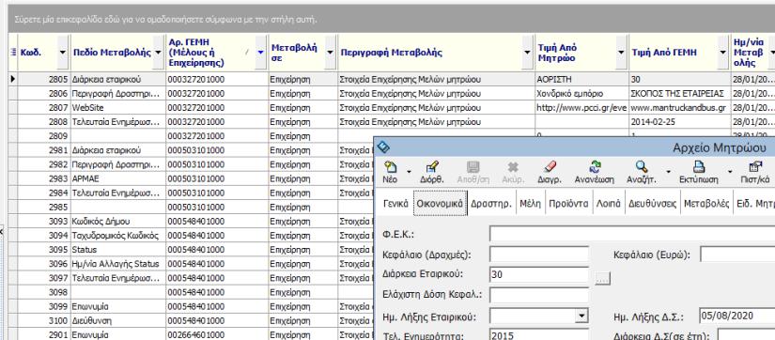
Task: Switch to the Μεταβολές tab
Action: (x=706, y=203)
